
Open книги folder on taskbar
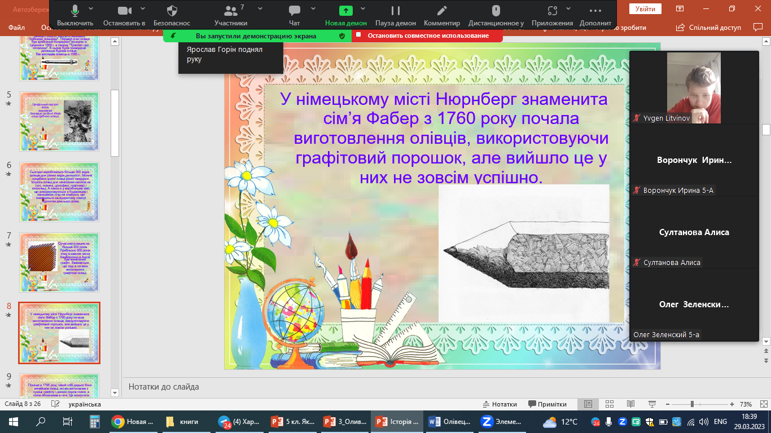click(186, 422)
